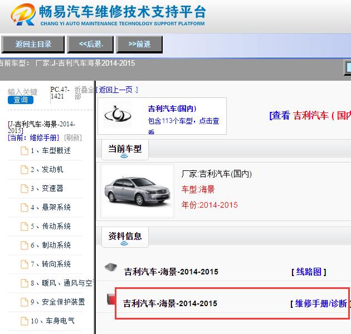351x334 pixels.
Task: Click 吉利汽车-海景-2014-2015 title in 维修手册 row
Action: pyautogui.click(x=170, y=303)
